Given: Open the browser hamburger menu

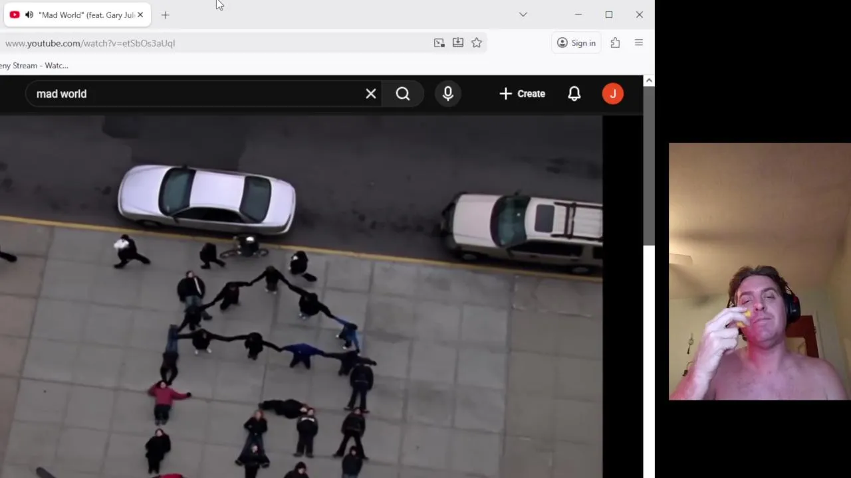Looking at the screenshot, I should (639, 43).
